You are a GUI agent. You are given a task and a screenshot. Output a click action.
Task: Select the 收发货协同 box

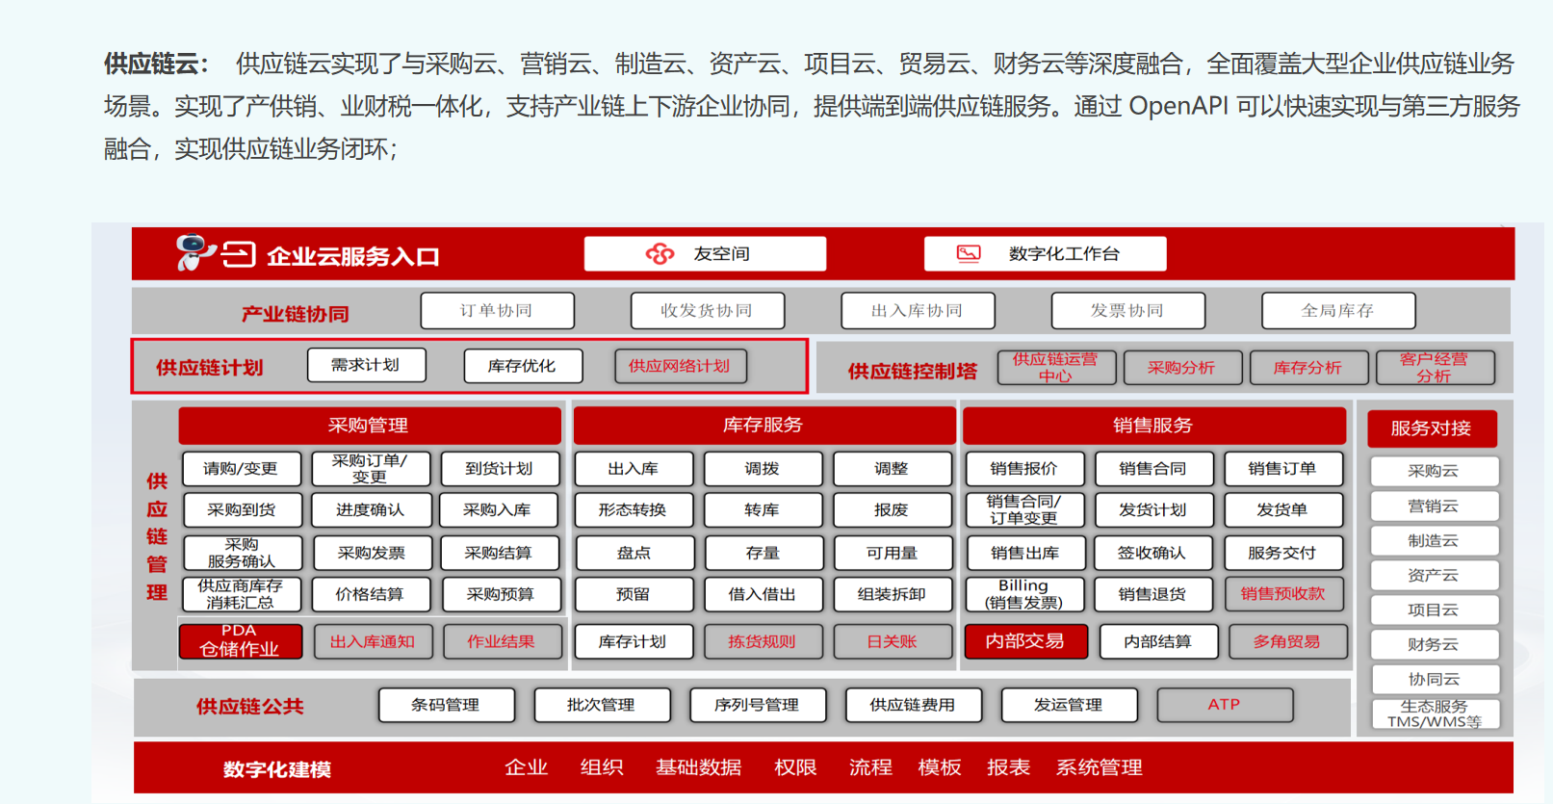pos(707,310)
